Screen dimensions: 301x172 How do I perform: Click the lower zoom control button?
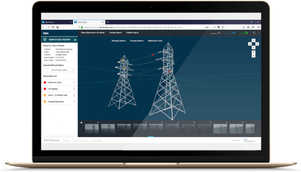click(253, 56)
